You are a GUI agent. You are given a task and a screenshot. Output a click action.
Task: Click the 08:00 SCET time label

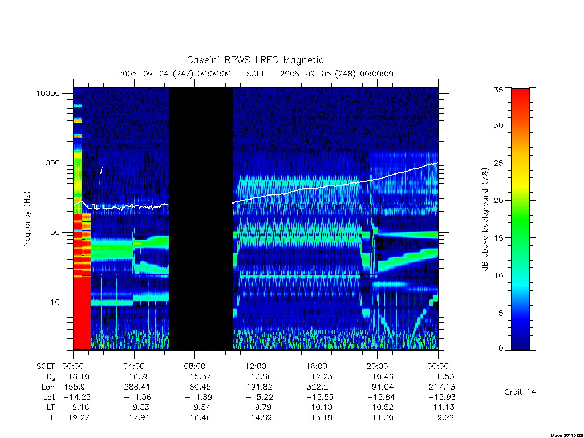click(195, 367)
